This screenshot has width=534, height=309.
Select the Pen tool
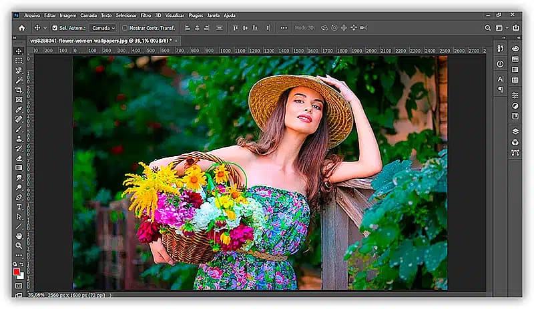tap(19, 198)
